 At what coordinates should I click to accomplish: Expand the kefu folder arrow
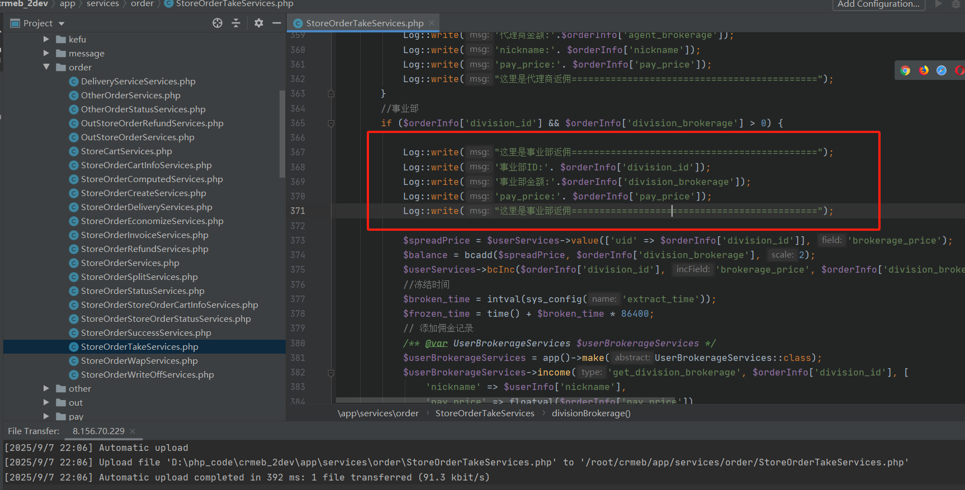coord(46,39)
